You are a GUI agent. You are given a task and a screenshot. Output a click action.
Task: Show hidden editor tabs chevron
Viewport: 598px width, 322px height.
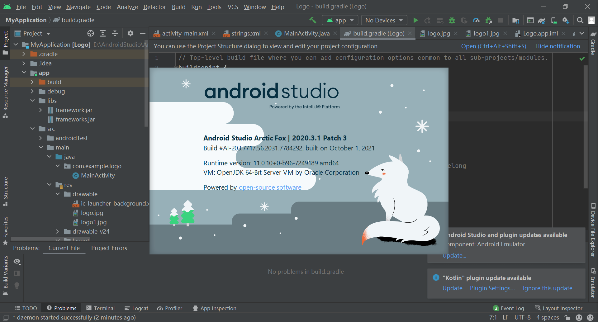click(582, 33)
